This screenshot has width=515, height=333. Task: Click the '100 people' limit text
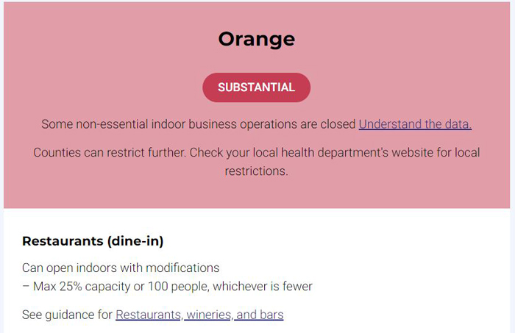click(177, 287)
